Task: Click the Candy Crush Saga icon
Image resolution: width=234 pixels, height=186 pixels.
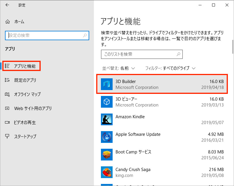Action: [107, 172]
